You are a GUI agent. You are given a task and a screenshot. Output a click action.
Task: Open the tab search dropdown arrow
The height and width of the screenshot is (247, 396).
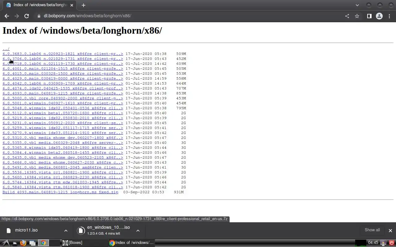[x=357, y=5]
